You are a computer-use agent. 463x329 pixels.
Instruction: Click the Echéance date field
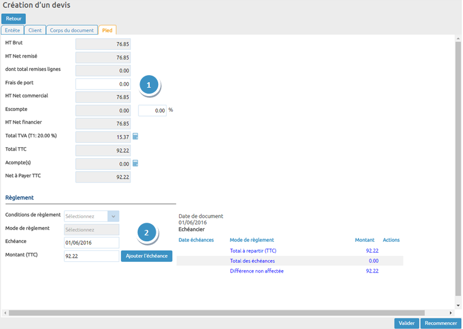tap(91, 243)
